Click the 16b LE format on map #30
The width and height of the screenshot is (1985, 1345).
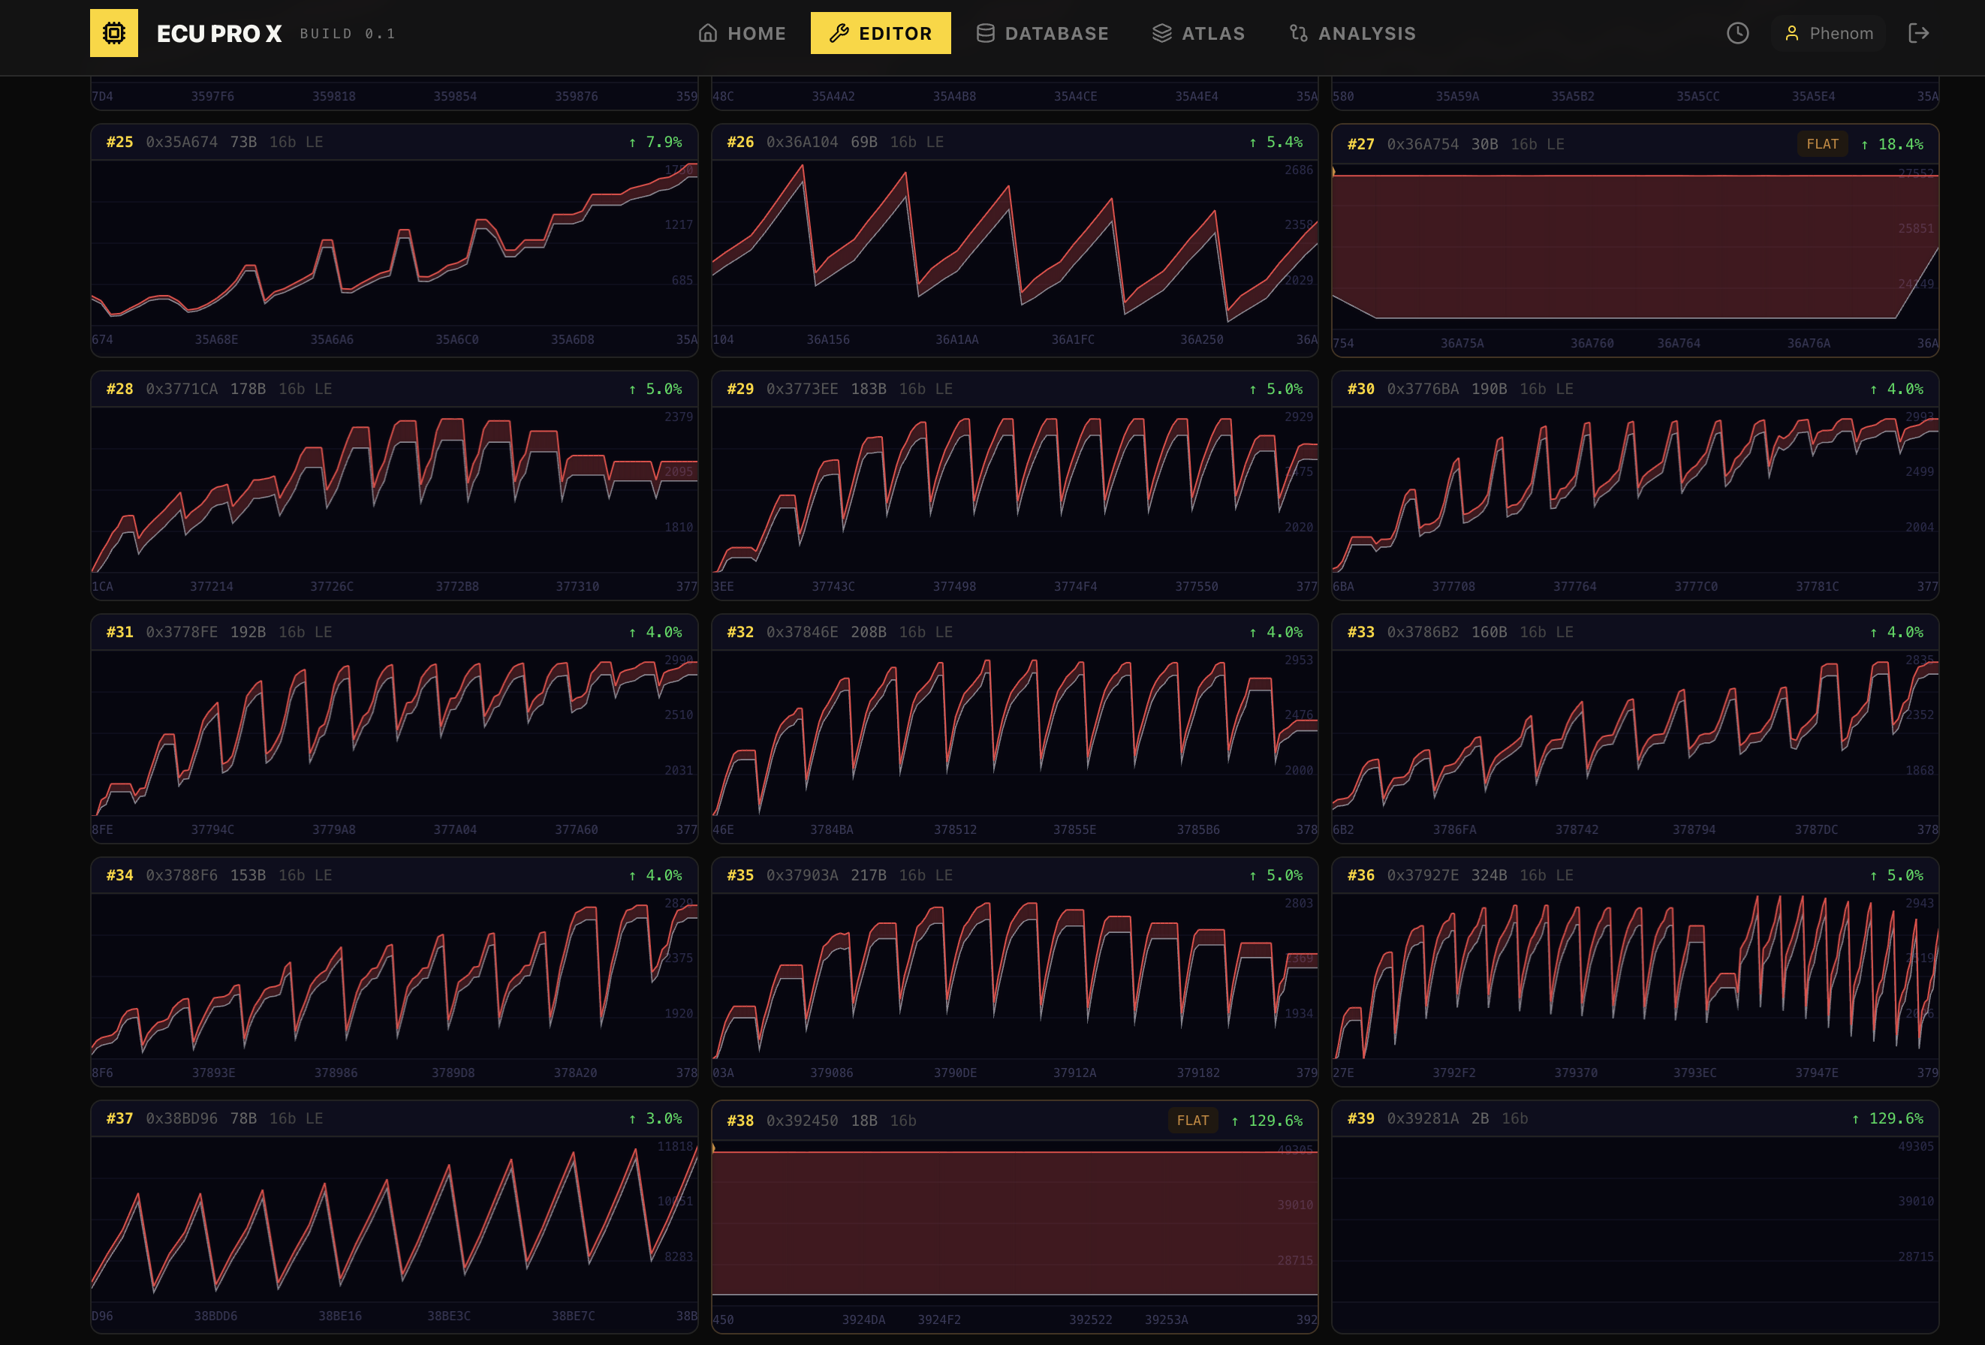(x=1546, y=389)
